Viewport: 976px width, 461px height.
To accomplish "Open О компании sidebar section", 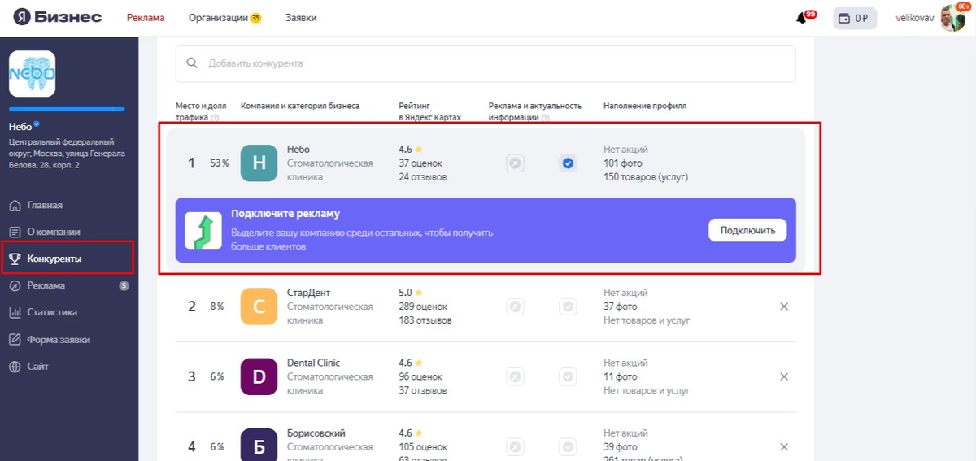I will click(53, 232).
